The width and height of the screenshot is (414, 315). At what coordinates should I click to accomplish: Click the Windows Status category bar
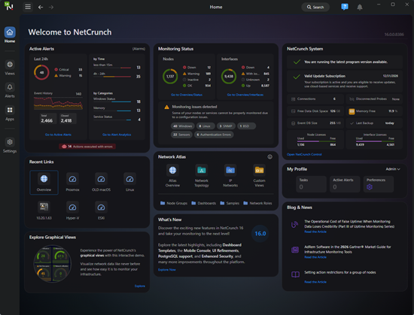click(x=112, y=101)
